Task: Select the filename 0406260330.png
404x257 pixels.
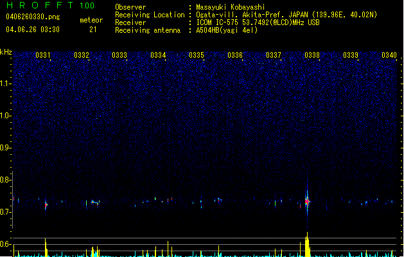Action: pos(33,17)
